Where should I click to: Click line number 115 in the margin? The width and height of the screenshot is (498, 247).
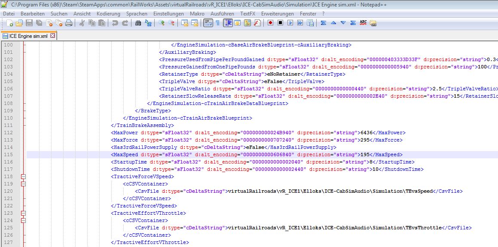[9, 154]
